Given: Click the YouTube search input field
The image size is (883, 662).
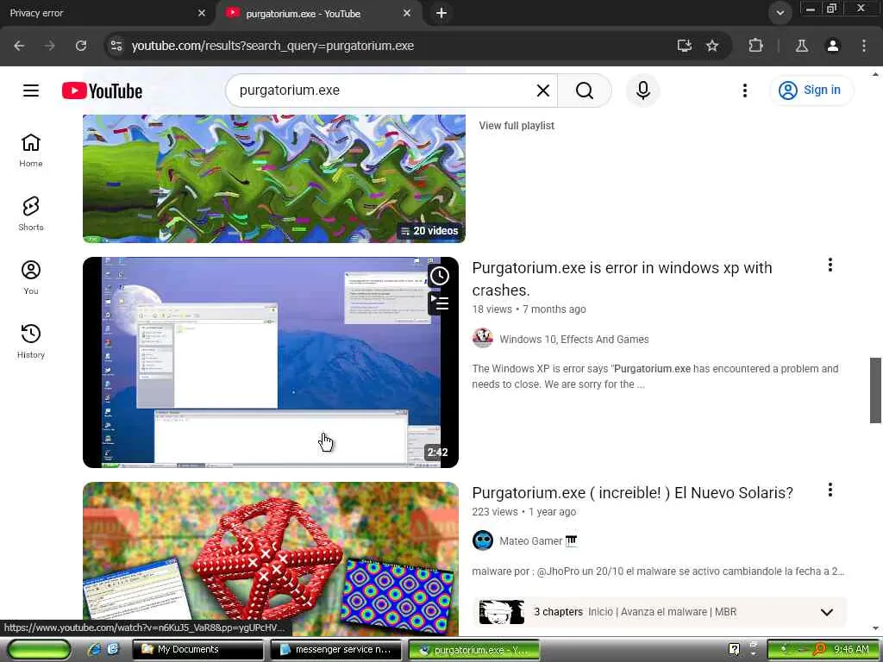Looking at the screenshot, I should coord(383,91).
